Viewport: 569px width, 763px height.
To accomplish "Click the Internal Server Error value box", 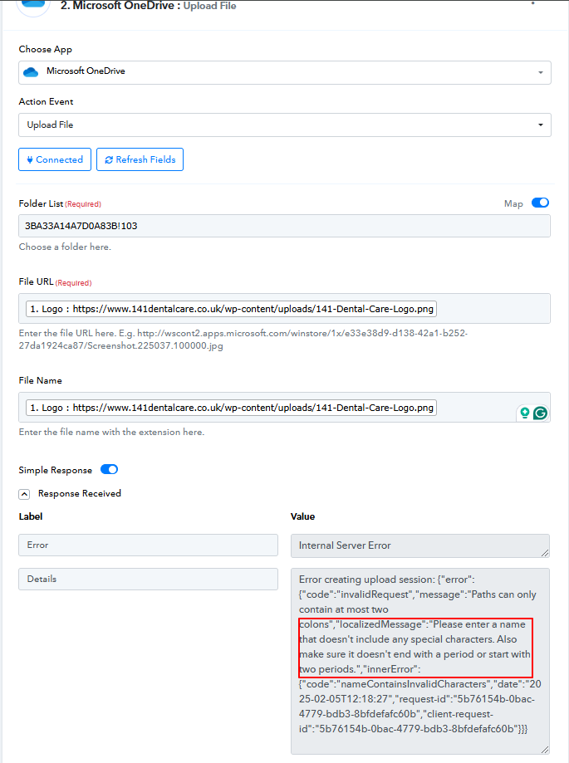I will [x=420, y=545].
